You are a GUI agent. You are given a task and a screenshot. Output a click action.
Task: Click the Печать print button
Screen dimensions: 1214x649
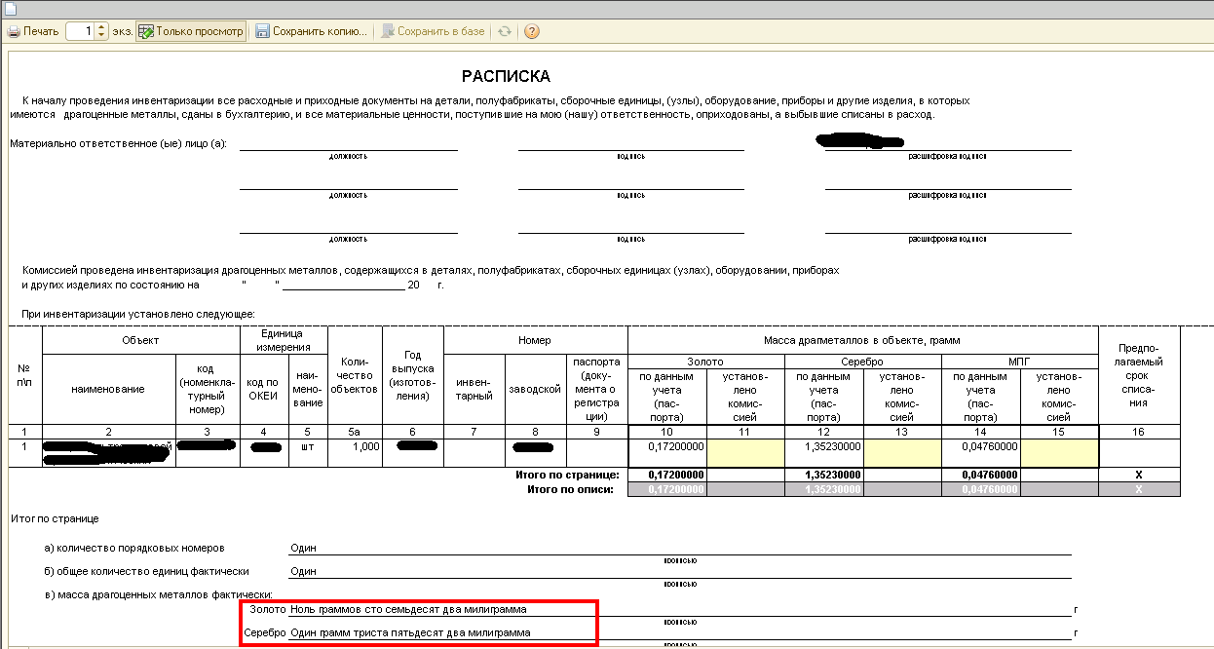[34, 31]
